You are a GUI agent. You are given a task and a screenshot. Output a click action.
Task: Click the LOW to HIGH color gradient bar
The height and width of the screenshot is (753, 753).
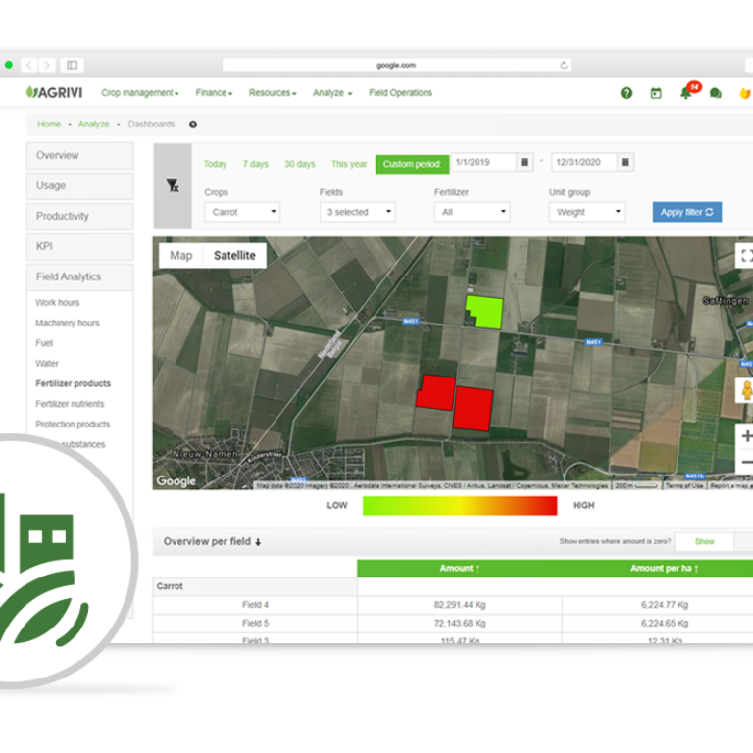[460, 505]
